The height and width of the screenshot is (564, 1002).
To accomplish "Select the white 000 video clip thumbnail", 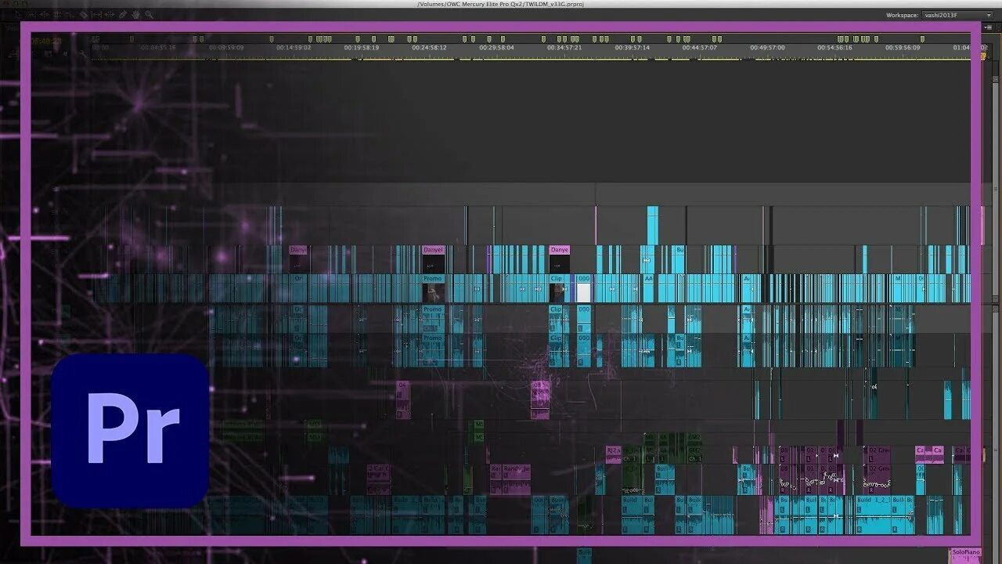I will (583, 293).
